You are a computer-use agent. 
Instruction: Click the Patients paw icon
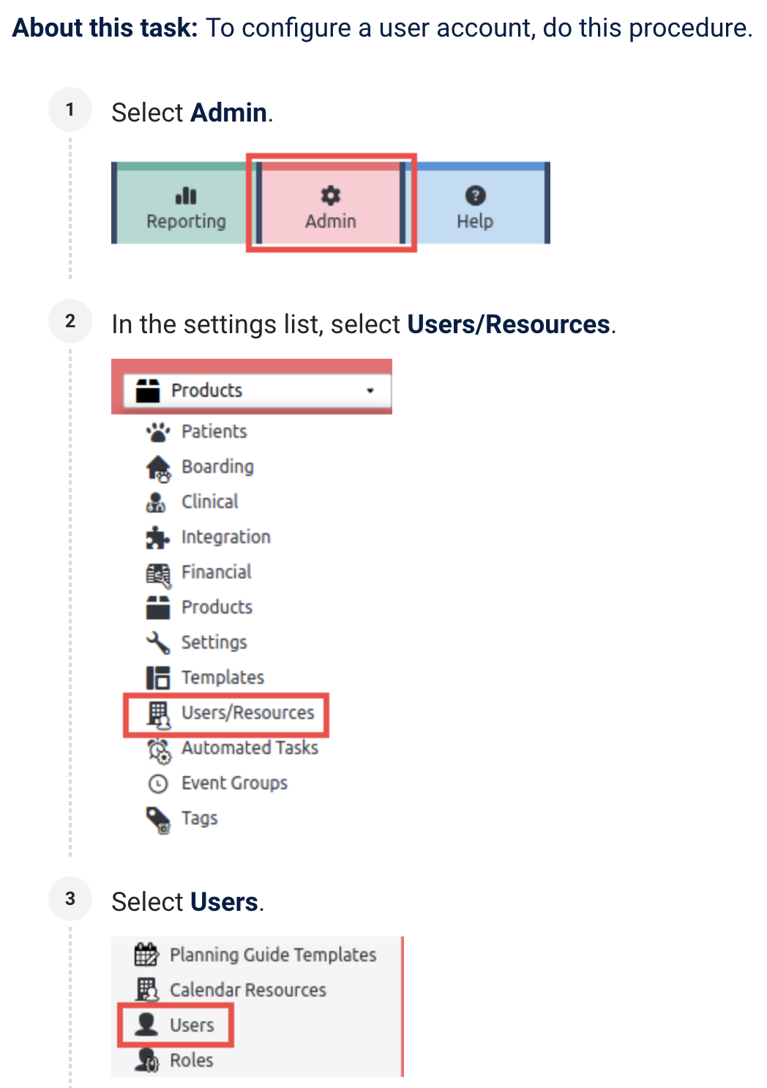157,432
